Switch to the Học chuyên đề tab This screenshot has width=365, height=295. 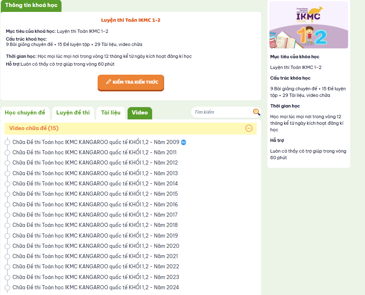(25, 113)
